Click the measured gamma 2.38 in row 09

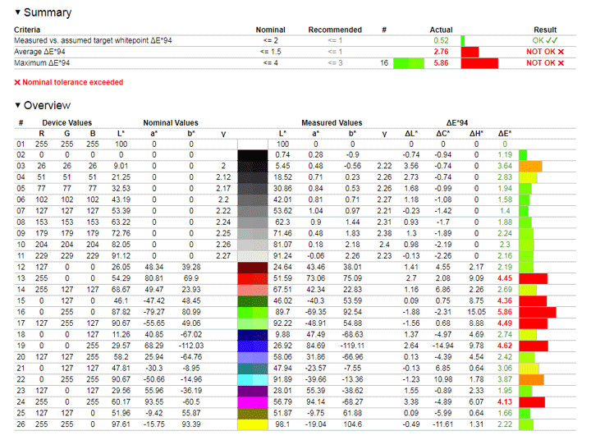(x=384, y=233)
